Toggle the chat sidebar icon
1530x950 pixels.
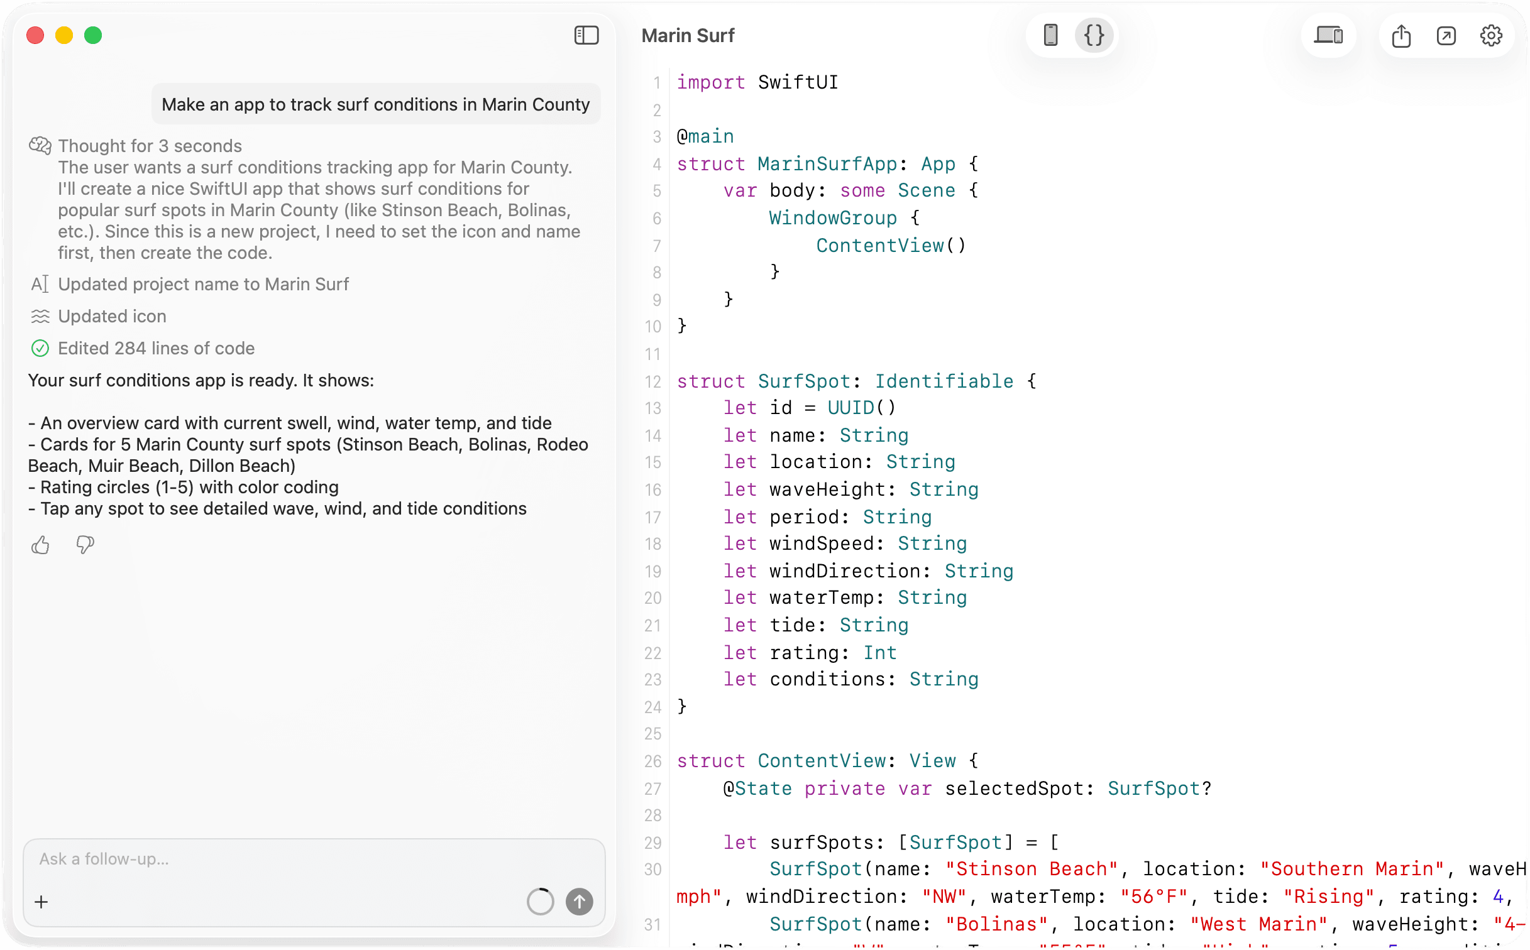click(x=586, y=35)
